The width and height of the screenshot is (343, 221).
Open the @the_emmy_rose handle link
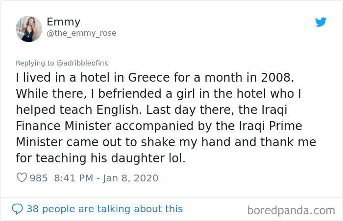tap(81, 33)
